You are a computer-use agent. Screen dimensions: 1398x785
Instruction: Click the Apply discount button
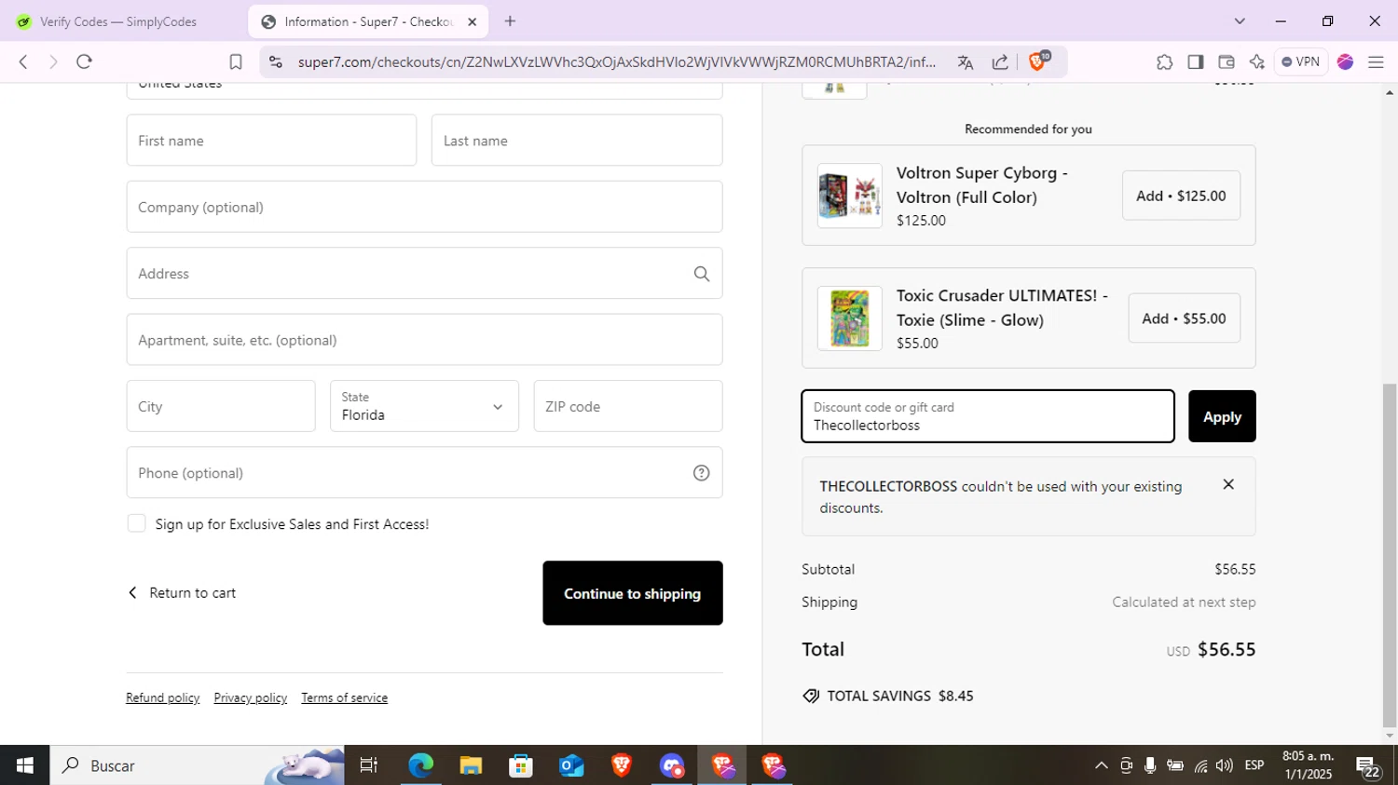pos(1222,416)
